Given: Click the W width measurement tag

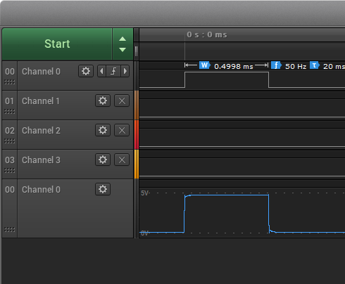Looking at the screenshot, I should [x=205, y=65].
